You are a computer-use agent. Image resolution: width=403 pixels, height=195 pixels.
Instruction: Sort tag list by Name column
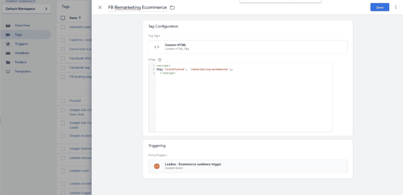coord(75,18)
